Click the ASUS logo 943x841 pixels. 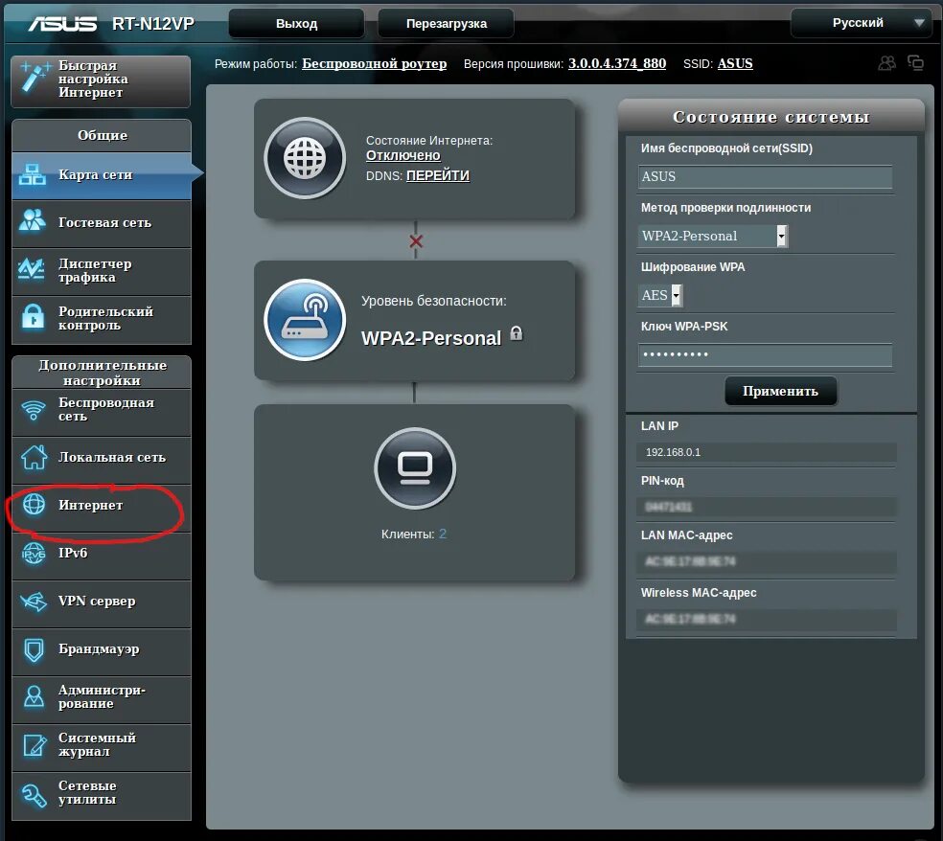pos(62,23)
